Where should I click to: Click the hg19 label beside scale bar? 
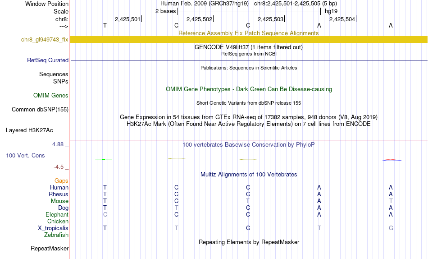[331, 11]
